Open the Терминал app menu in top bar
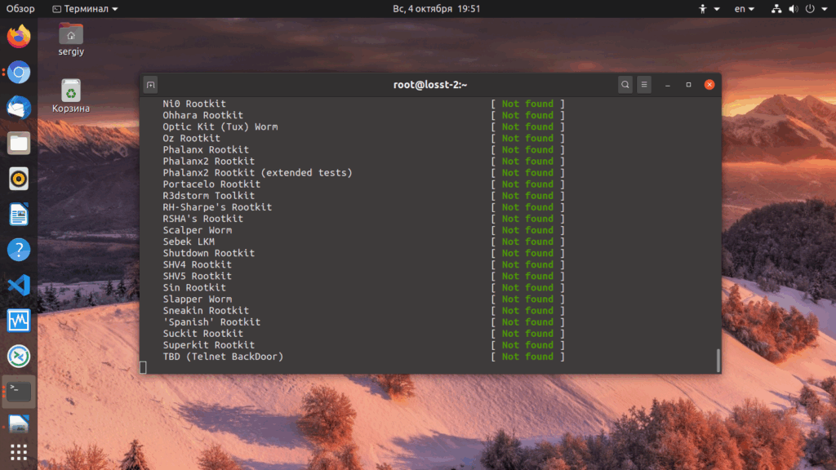This screenshot has height=470, width=836. pyautogui.click(x=85, y=8)
